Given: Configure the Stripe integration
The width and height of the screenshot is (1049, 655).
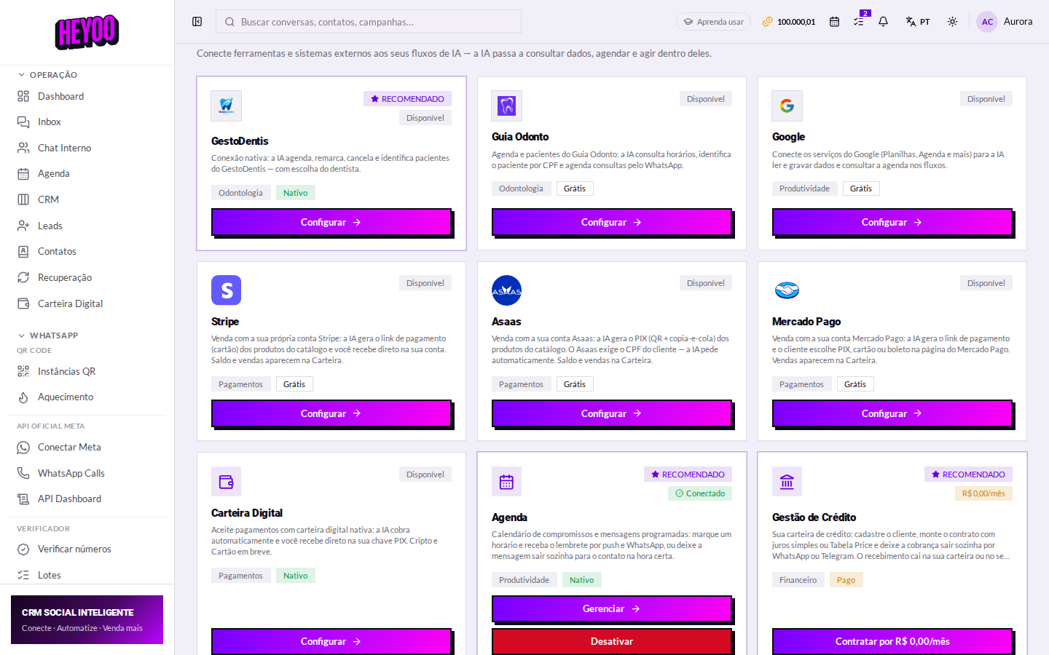Looking at the screenshot, I should [331, 413].
